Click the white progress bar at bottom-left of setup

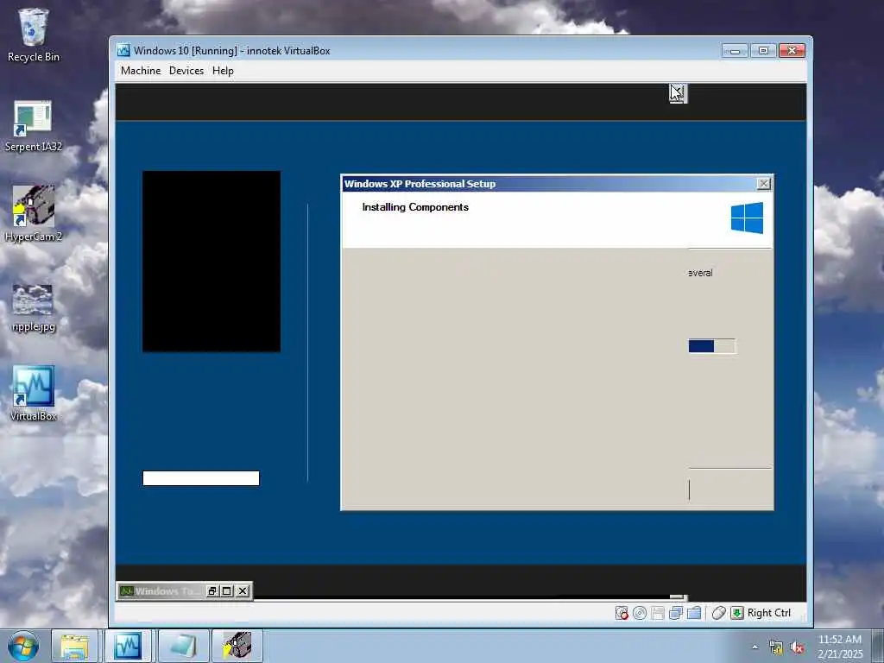pos(200,478)
